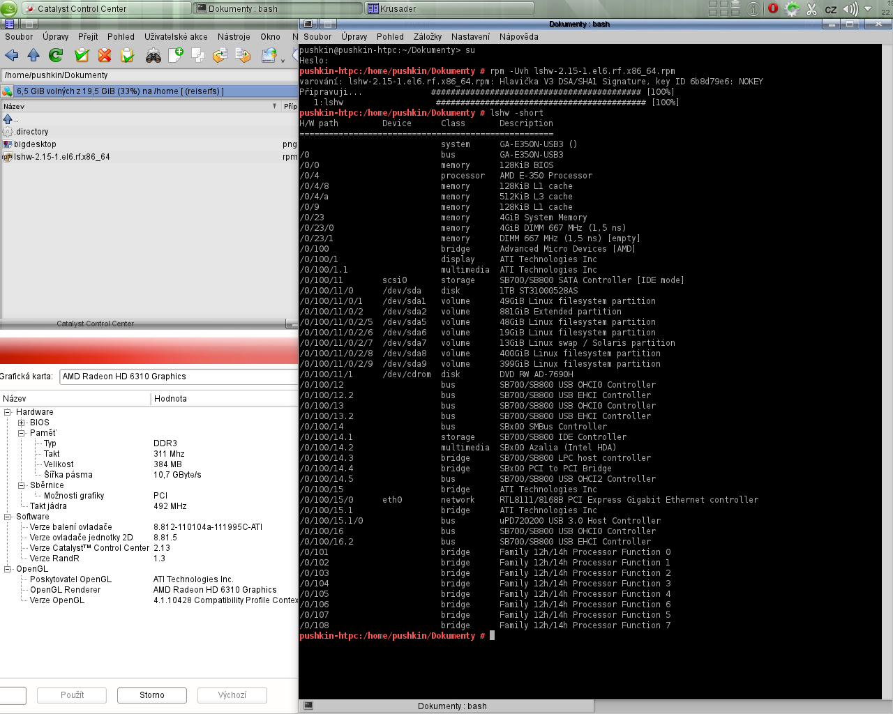Image resolution: width=893 pixels, height=714 pixels.
Task: Click the remote connection icon in the Krusader toolbar
Action: point(269,55)
